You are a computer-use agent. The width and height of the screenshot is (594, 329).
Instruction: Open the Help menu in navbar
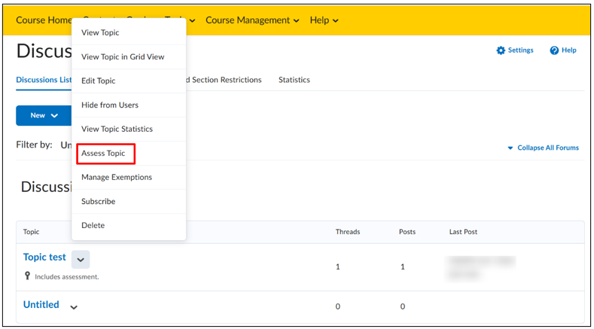click(324, 20)
